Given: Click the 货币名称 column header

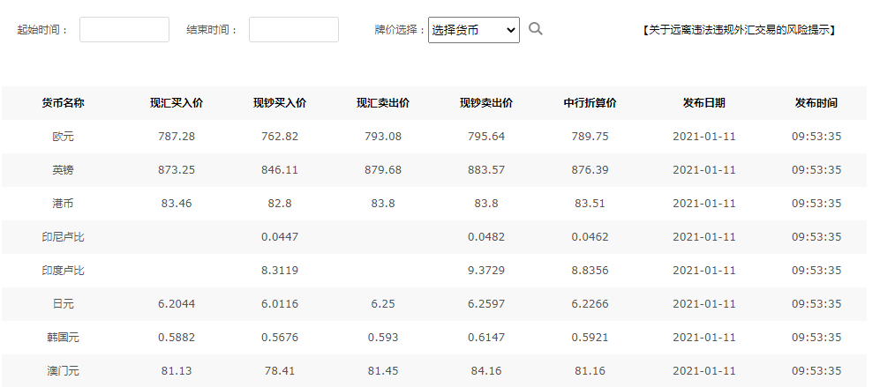Looking at the screenshot, I should [63, 102].
